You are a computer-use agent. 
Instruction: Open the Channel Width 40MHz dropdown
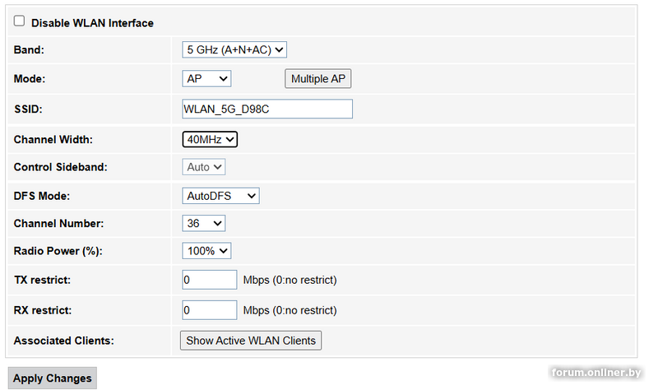click(x=210, y=139)
